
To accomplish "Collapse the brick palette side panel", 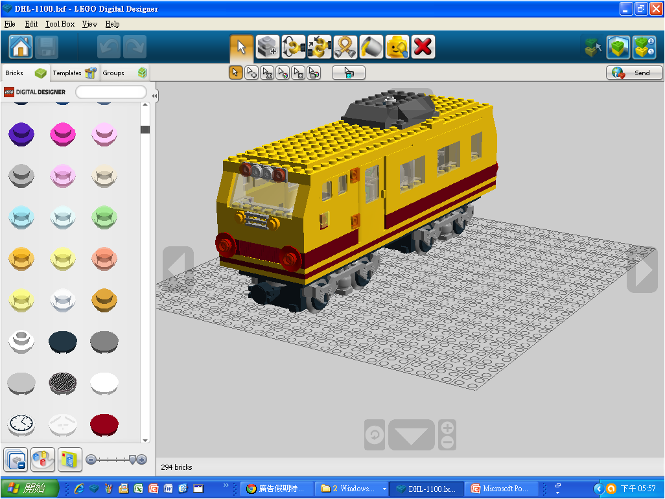I will click(x=154, y=96).
